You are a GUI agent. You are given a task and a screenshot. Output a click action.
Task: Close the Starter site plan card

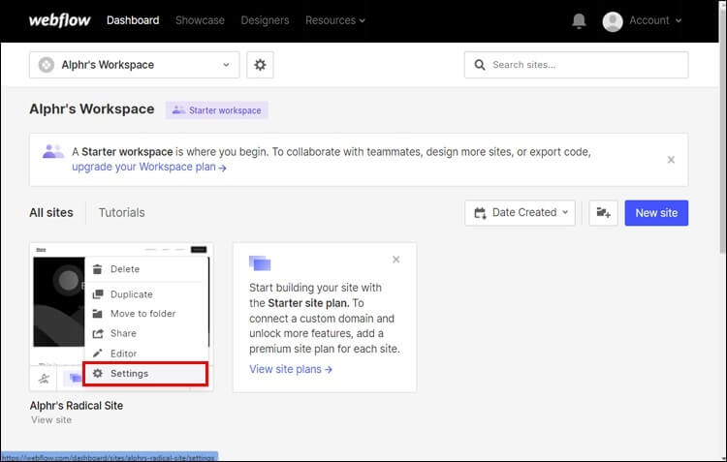[395, 260]
